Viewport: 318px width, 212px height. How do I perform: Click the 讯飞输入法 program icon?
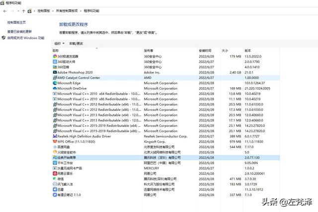[x=55, y=184]
